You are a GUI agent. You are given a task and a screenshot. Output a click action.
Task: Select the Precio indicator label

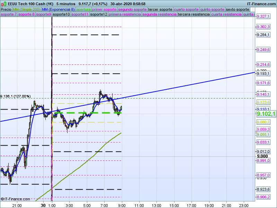point(6,10)
